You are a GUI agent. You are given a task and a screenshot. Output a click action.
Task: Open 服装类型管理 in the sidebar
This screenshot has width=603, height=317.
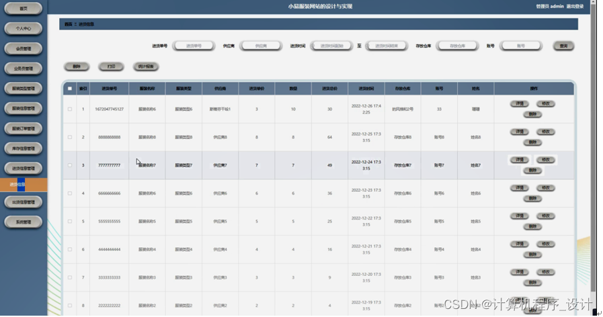(24, 89)
